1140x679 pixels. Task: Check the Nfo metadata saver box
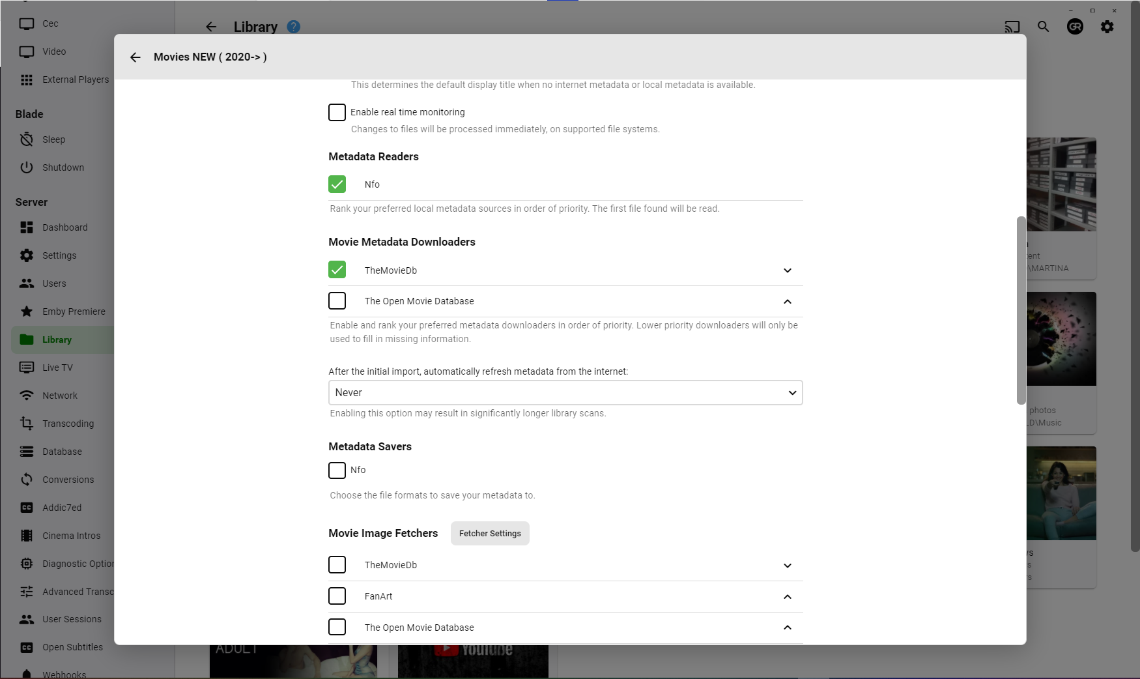337,470
